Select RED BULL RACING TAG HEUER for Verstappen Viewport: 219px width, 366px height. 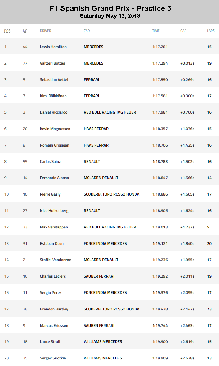pyautogui.click(x=110, y=227)
